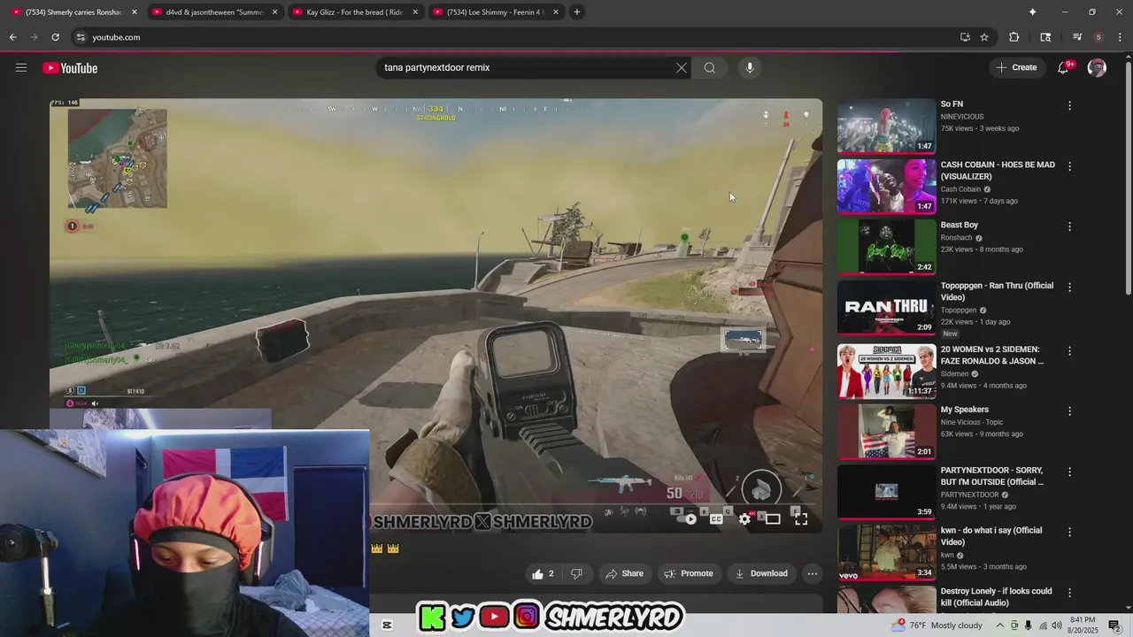
Task: Close the d4vd & jasontheween tab
Action: click(x=274, y=12)
